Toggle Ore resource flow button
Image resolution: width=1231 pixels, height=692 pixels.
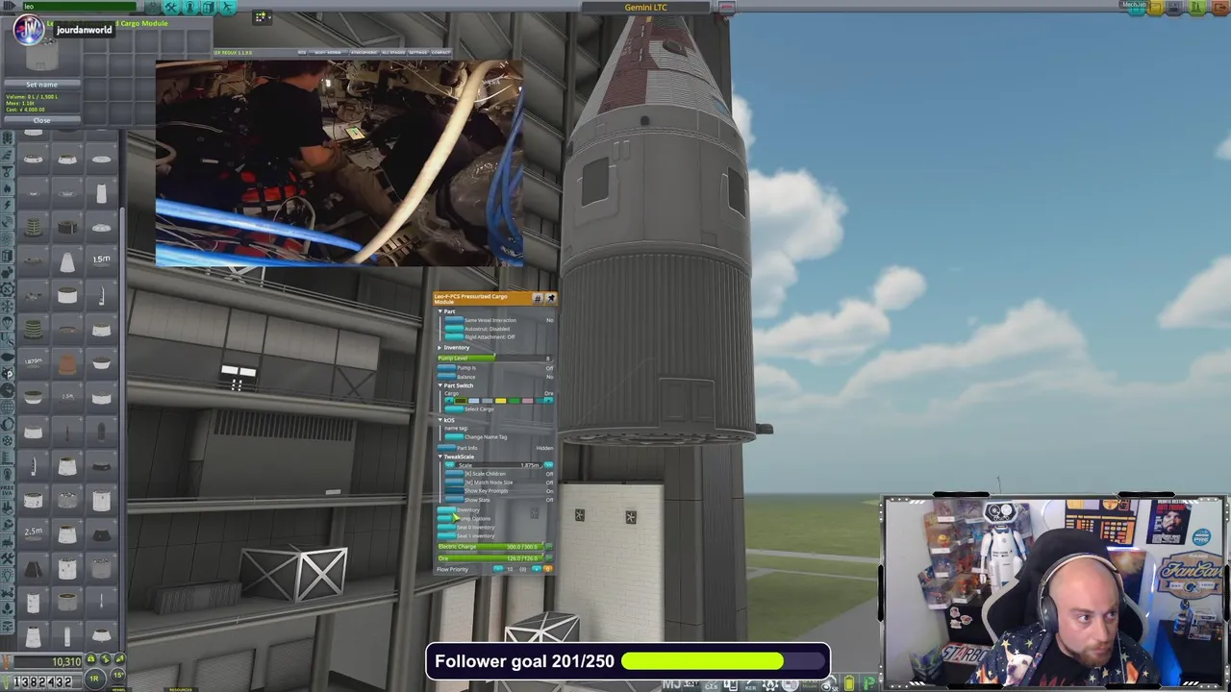pyautogui.click(x=548, y=558)
